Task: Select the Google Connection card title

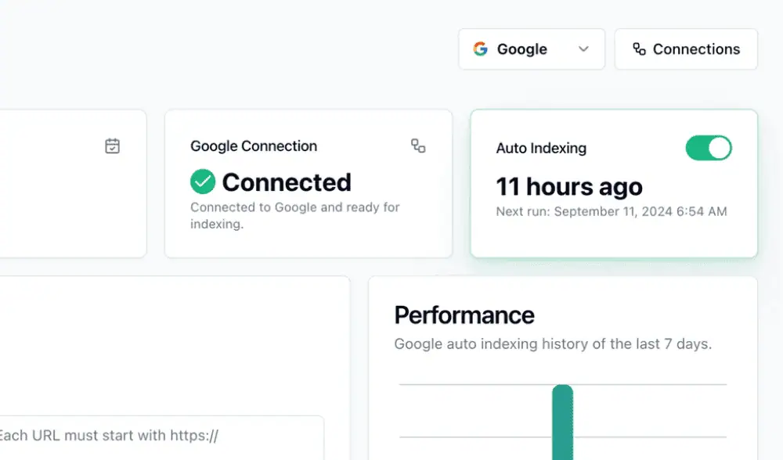Action: click(254, 146)
